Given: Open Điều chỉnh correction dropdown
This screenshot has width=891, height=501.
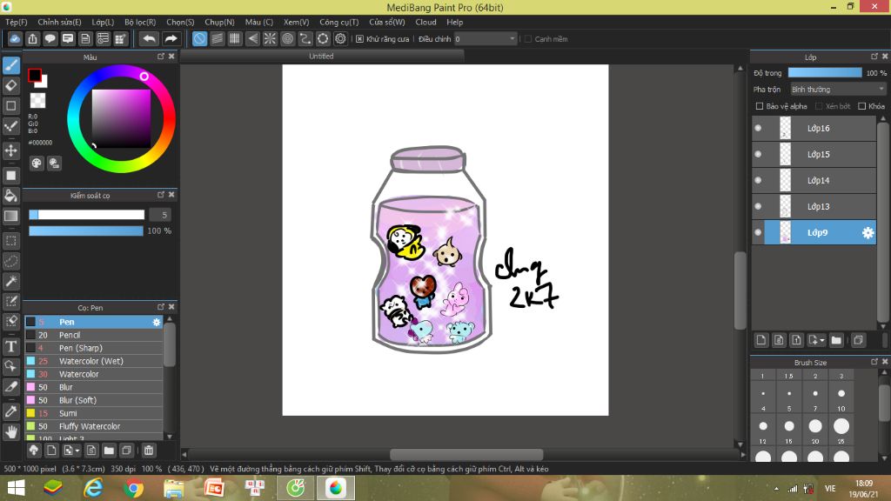Looking at the screenshot, I should [x=485, y=38].
